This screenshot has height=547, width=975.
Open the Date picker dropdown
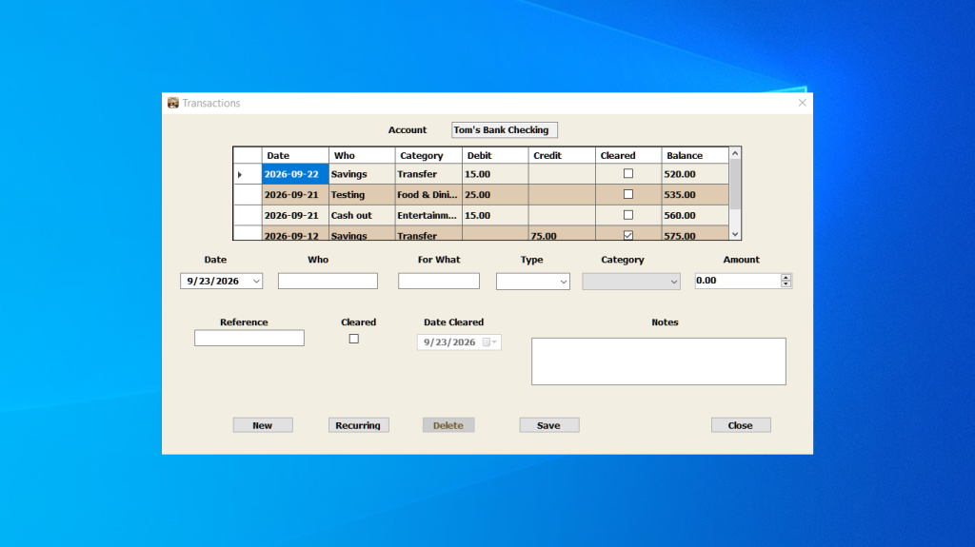point(256,281)
